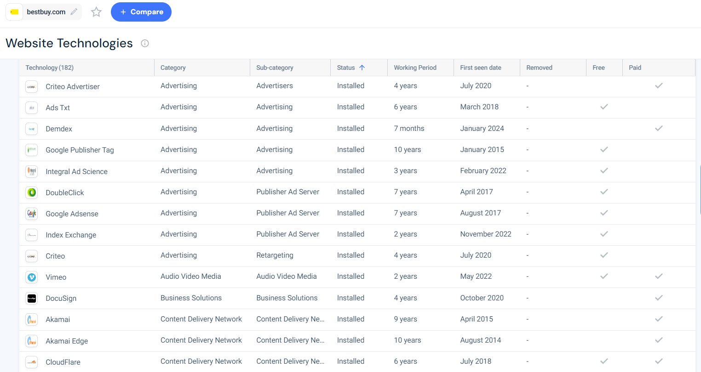This screenshot has height=372, width=701.
Task: Click the October 2020 first seen date
Action: (482, 298)
